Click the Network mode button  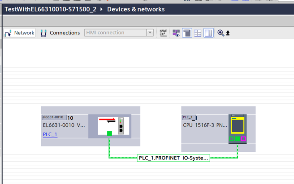(19, 33)
